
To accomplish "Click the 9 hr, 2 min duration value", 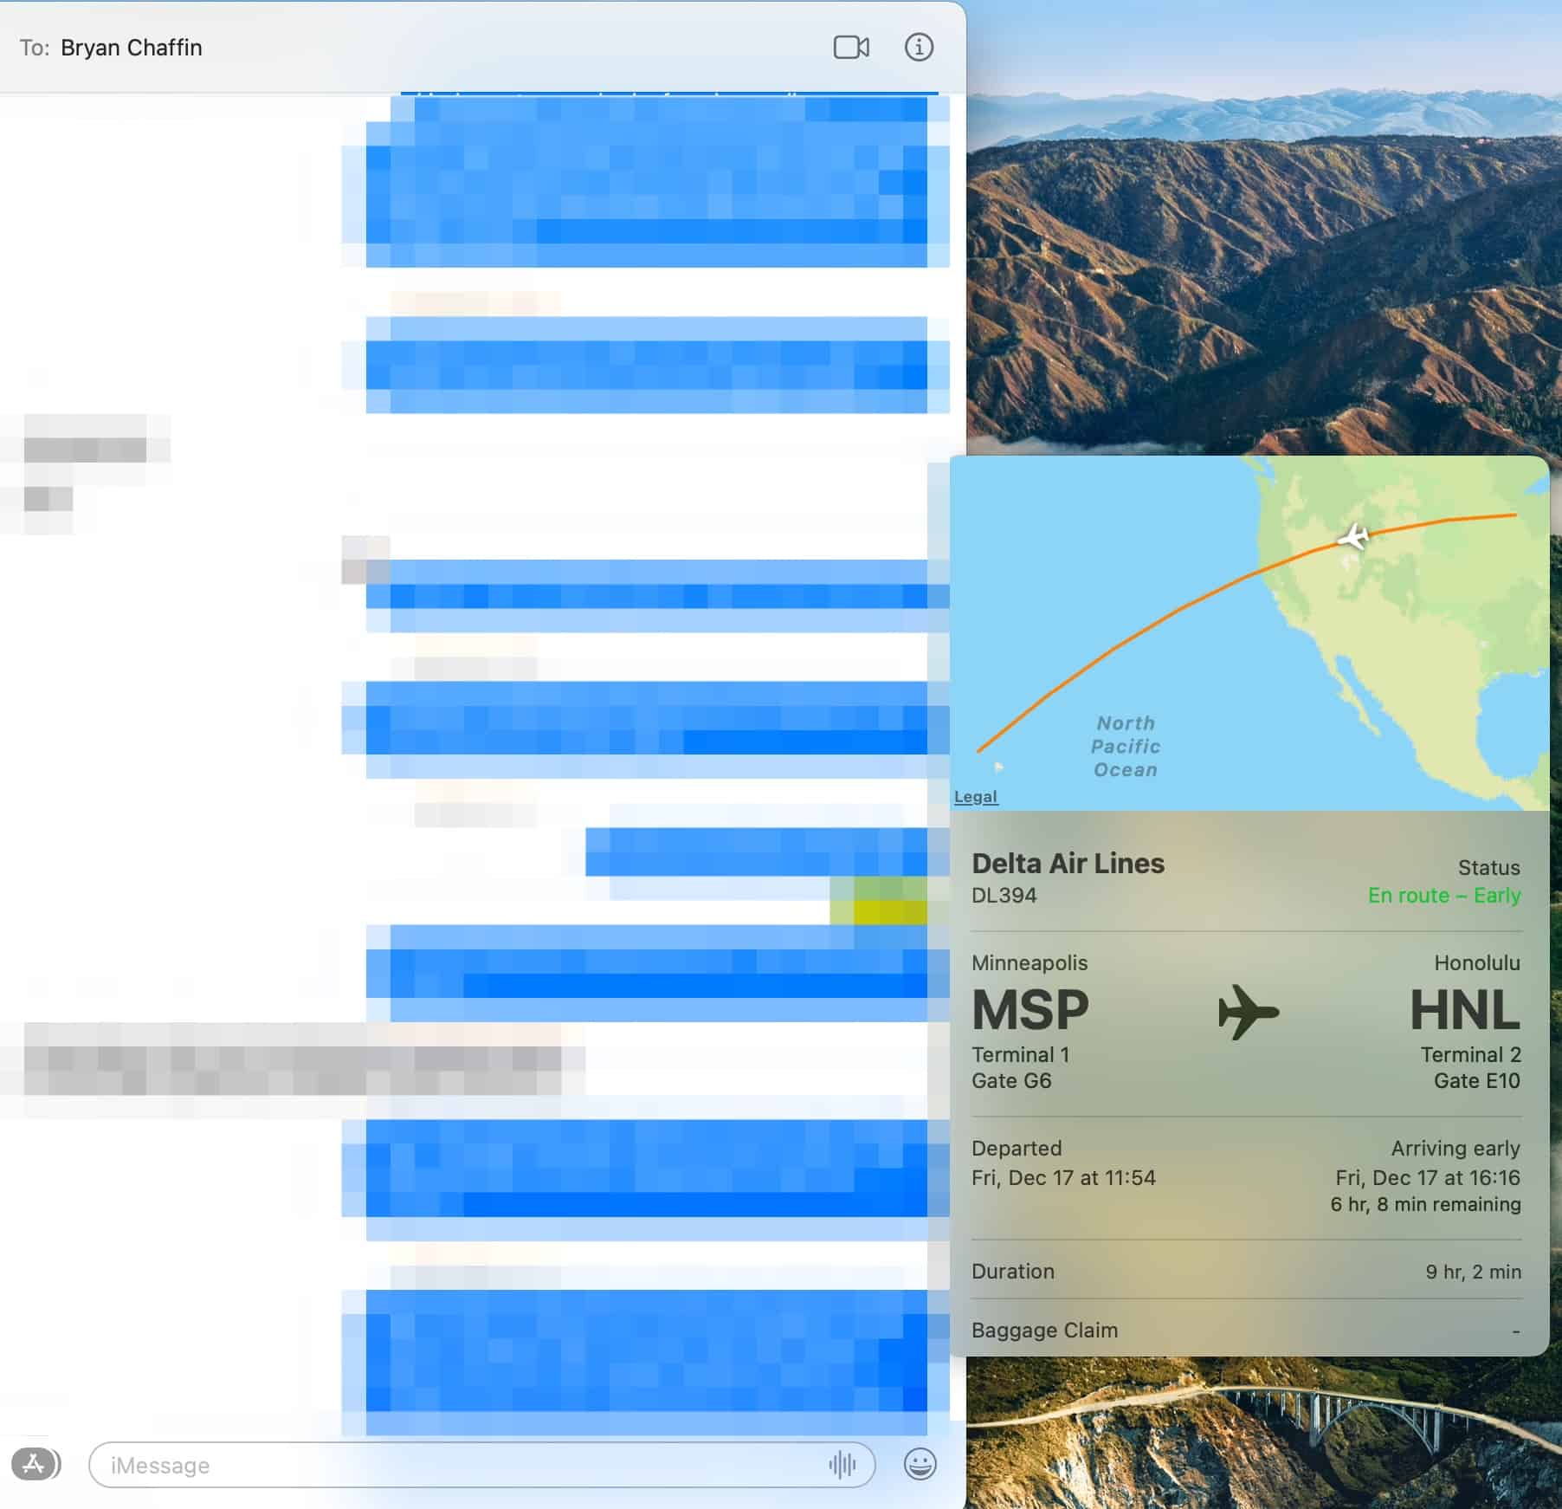I will coord(1473,1271).
